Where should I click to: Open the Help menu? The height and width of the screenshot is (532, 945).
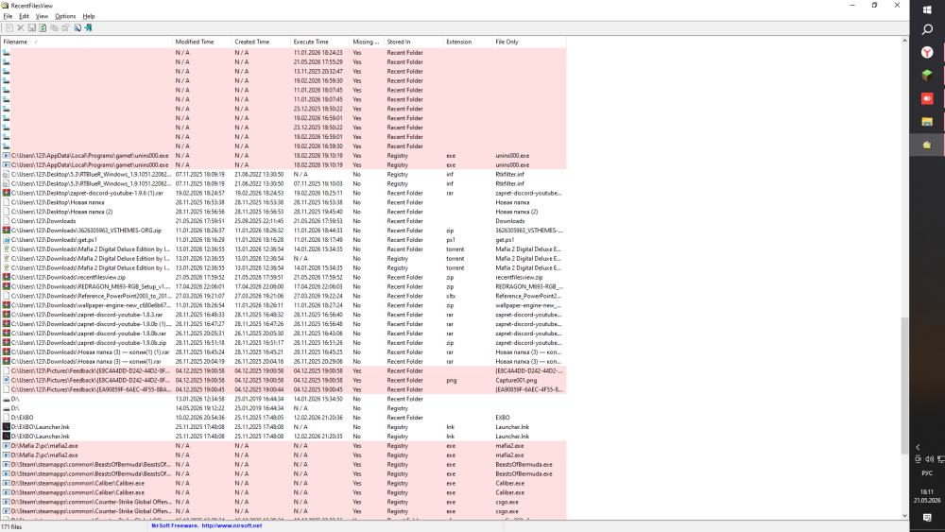[89, 16]
